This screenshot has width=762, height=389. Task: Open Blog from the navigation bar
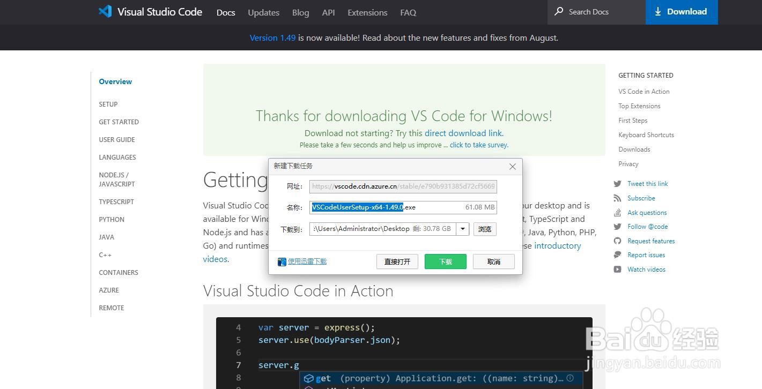click(x=300, y=12)
